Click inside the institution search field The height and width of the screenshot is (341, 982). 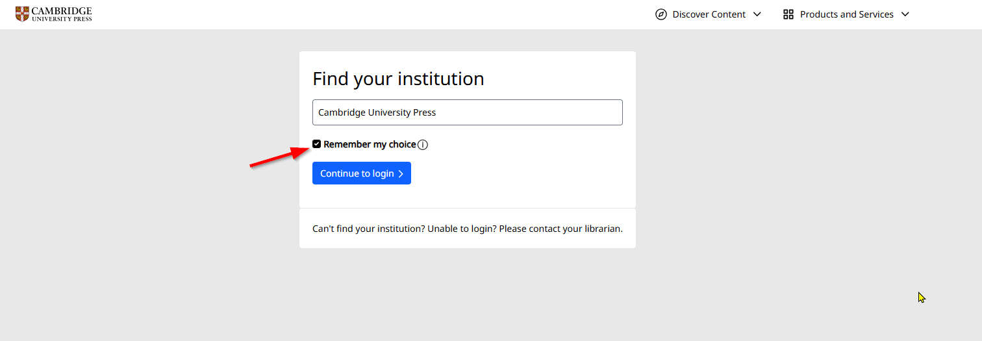(468, 112)
